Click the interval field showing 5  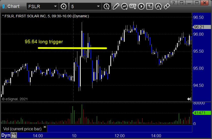[86, 6]
